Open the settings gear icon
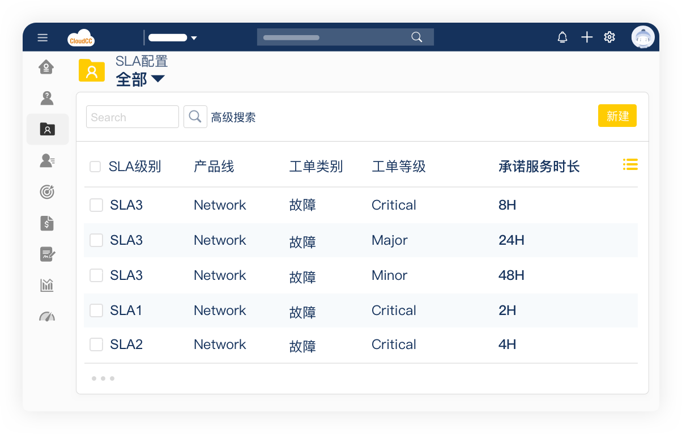 [609, 37]
